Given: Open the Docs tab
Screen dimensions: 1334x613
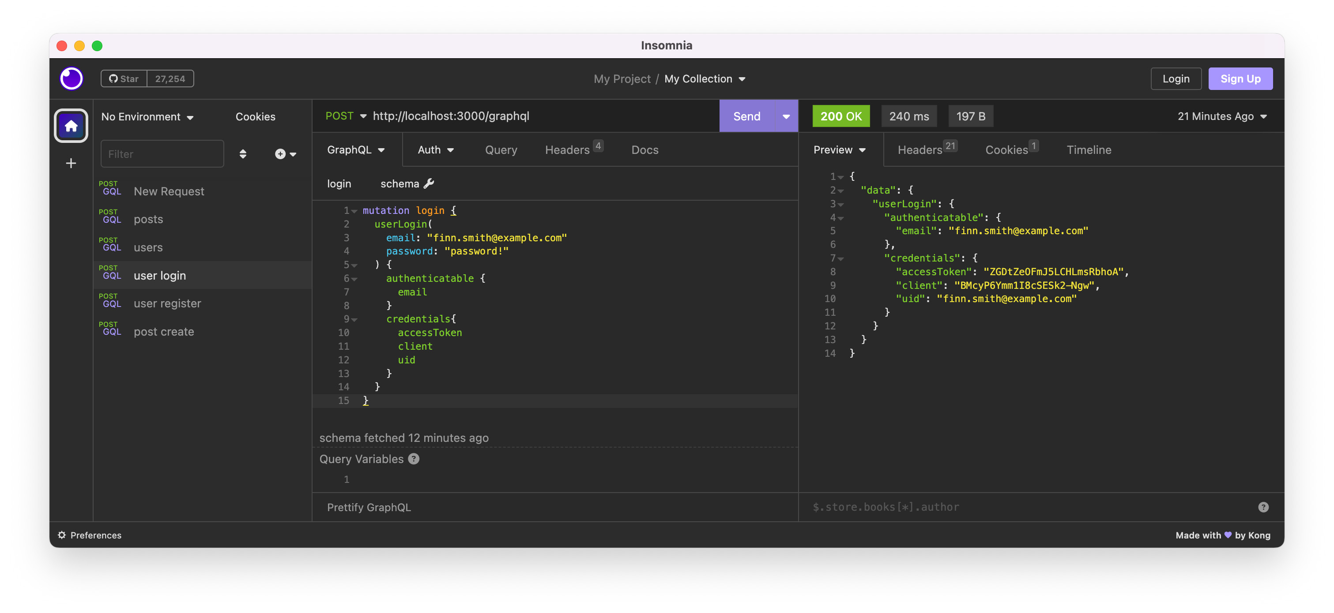Looking at the screenshot, I should (645, 150).
